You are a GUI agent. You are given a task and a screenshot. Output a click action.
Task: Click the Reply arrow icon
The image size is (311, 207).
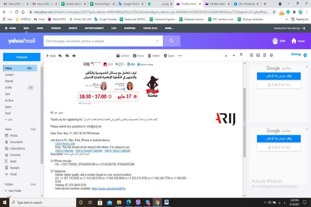[60, 56]
